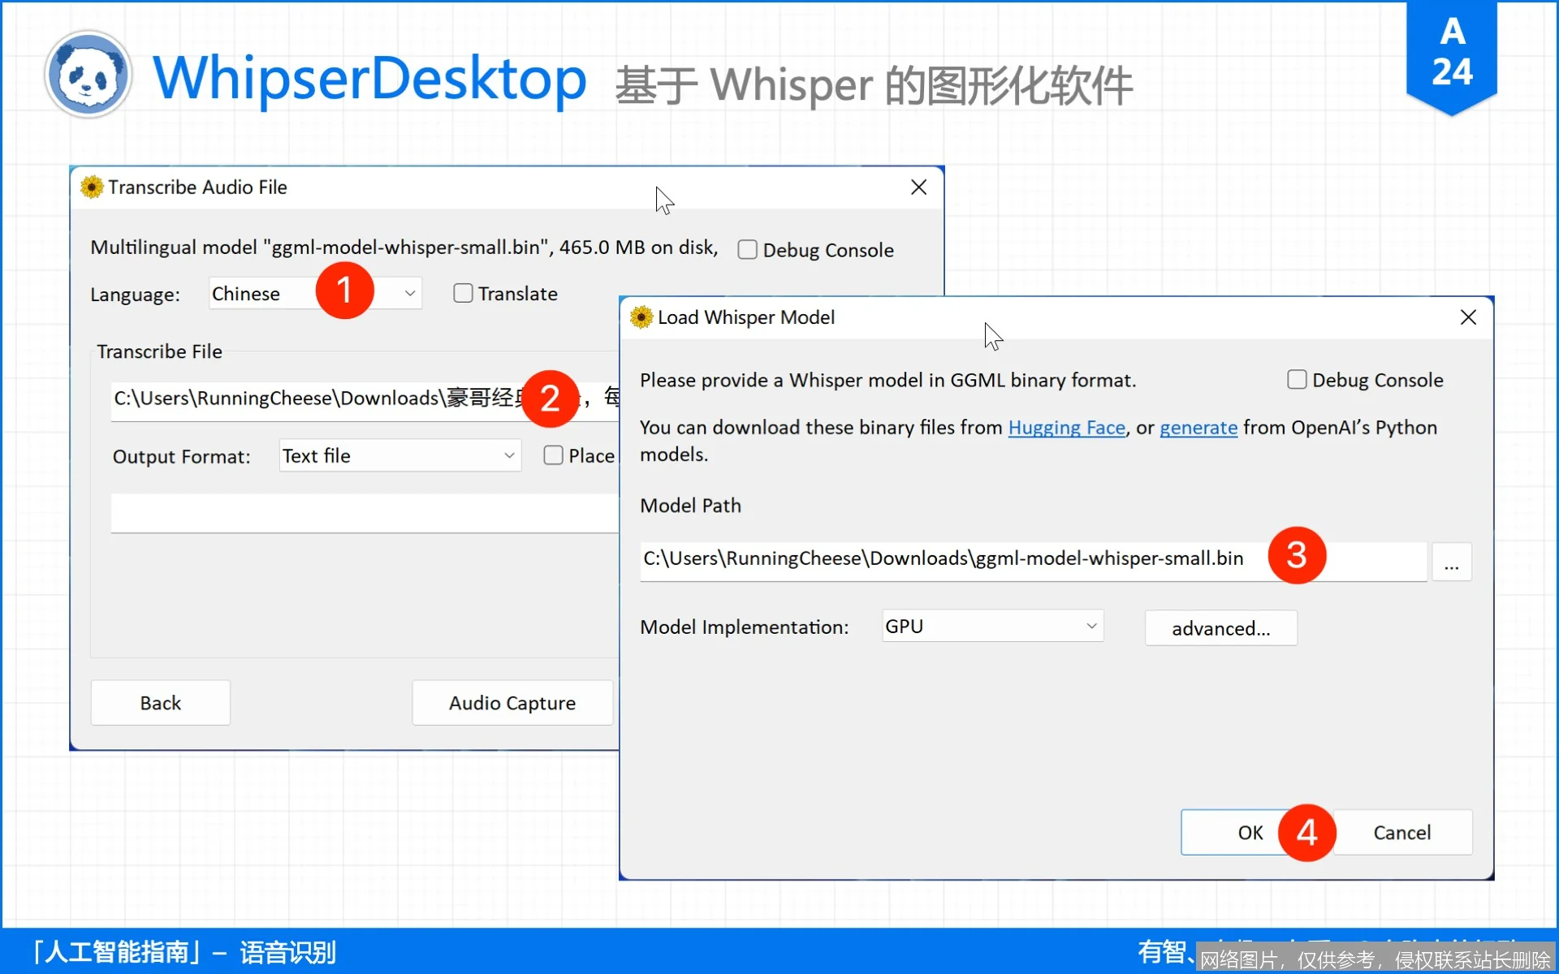Open the Language dropdown showing Chinese

pos(315,293)
